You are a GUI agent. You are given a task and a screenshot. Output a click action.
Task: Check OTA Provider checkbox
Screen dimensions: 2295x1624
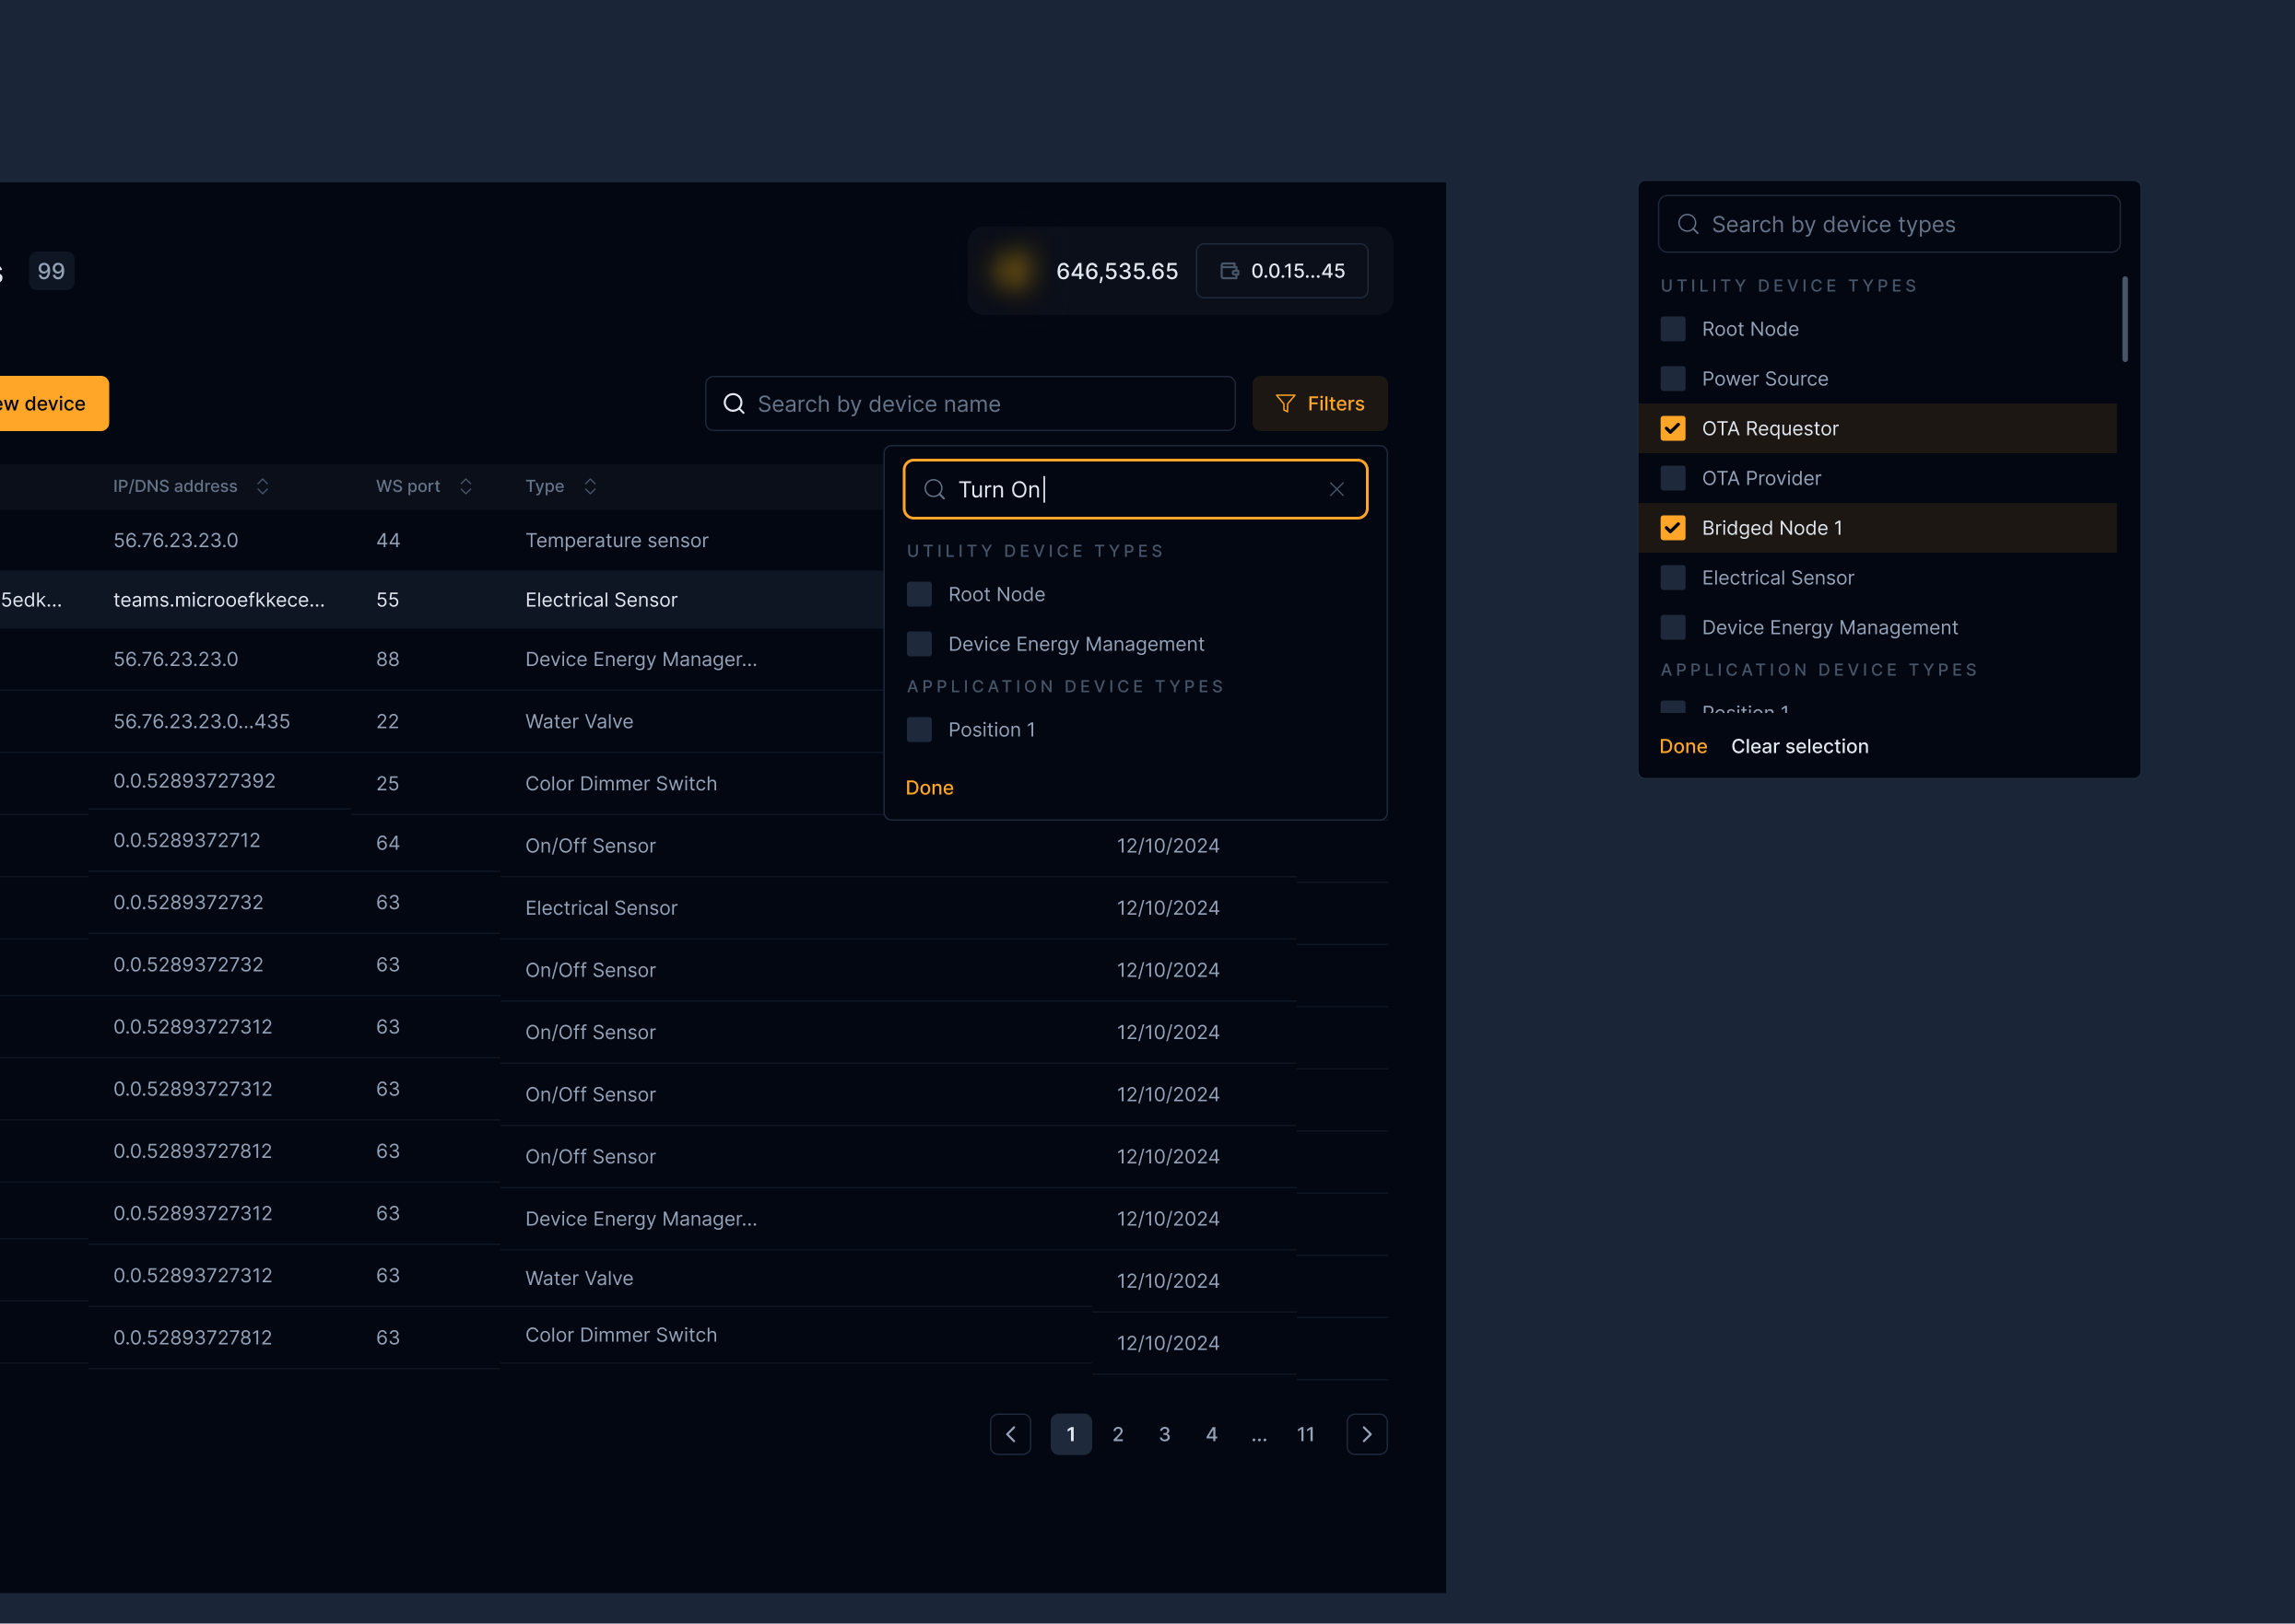[x=1672, y=478]
